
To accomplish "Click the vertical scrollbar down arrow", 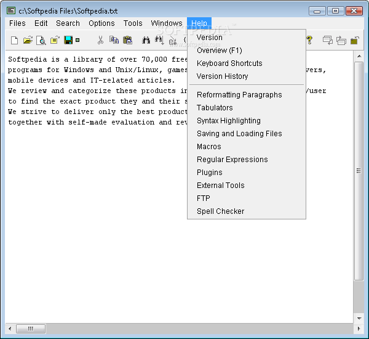I will (x=359, y=319).
